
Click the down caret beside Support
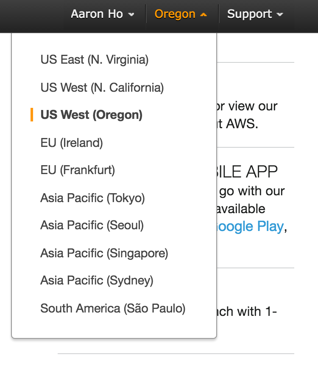[279, 14]
